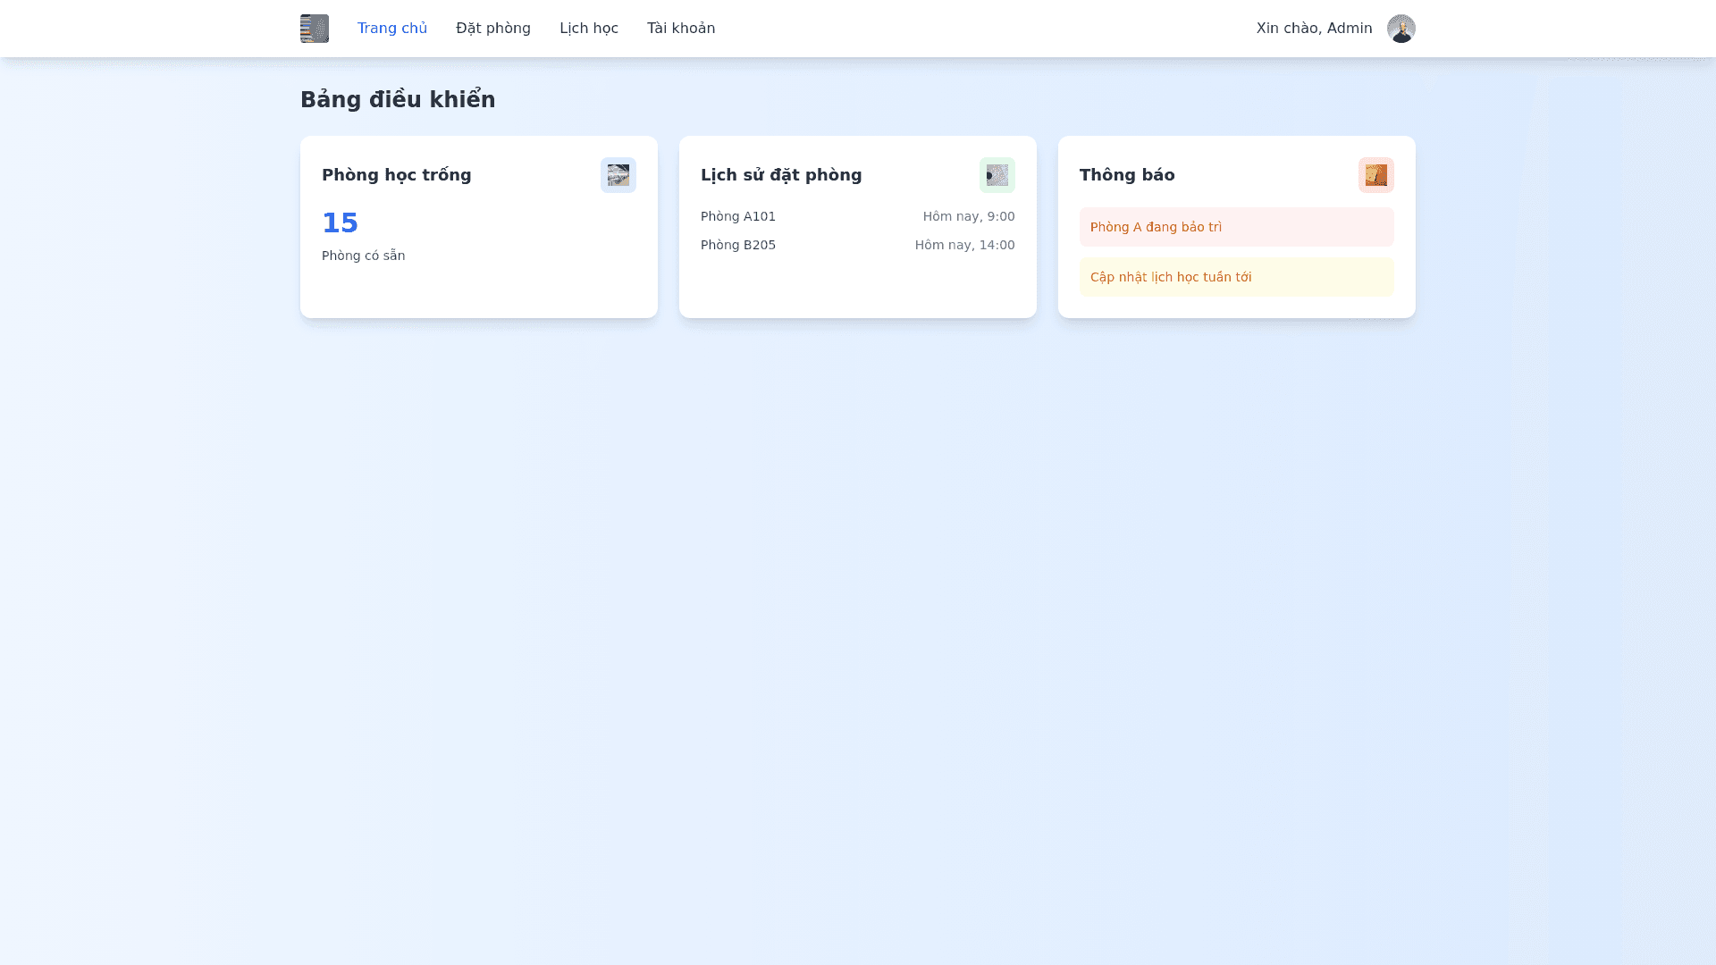
Task: Click the Hôm nay, 14:00 timestamp
Action: [x=964, y=245]
